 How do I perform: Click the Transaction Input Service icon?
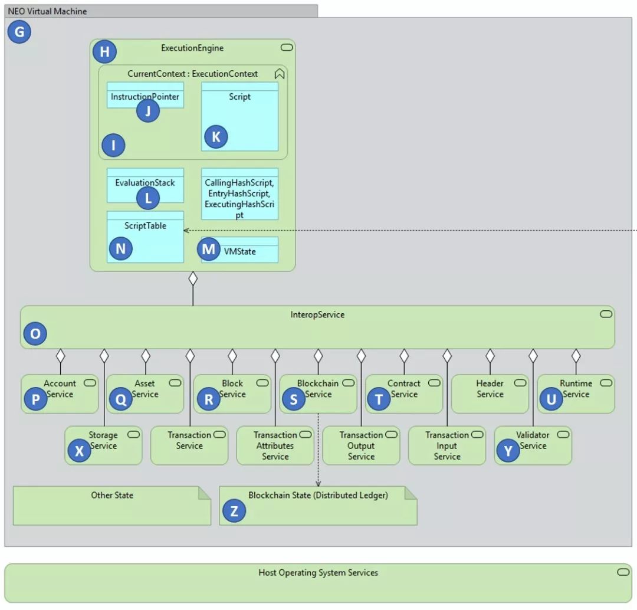(477, 434)
